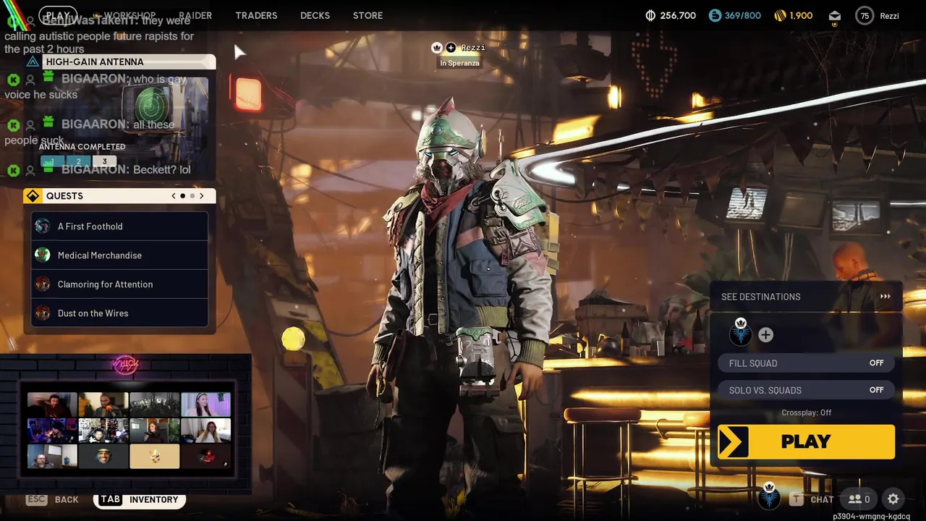
Task: Open friends list icon showing 0
Action: coord(859,499)
